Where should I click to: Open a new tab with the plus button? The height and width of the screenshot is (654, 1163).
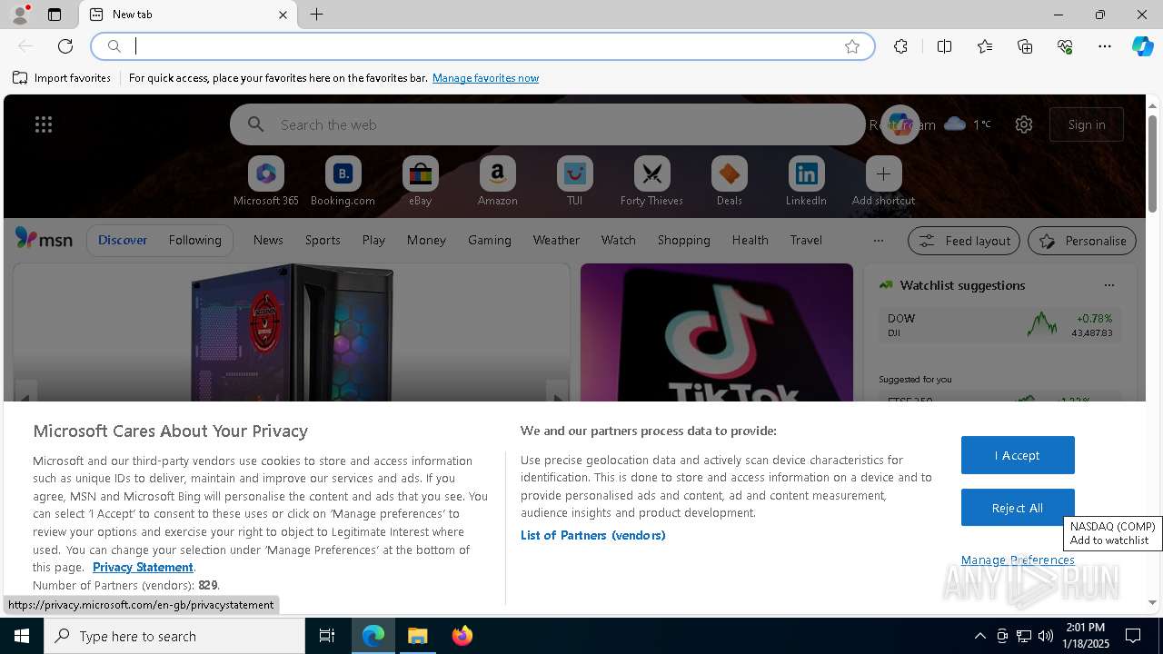point(316,15)
